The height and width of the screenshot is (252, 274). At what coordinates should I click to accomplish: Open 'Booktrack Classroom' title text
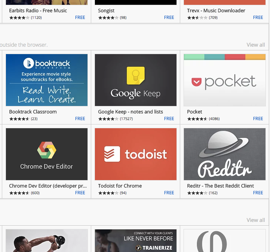pyautogui.click(x=33, y=112)
